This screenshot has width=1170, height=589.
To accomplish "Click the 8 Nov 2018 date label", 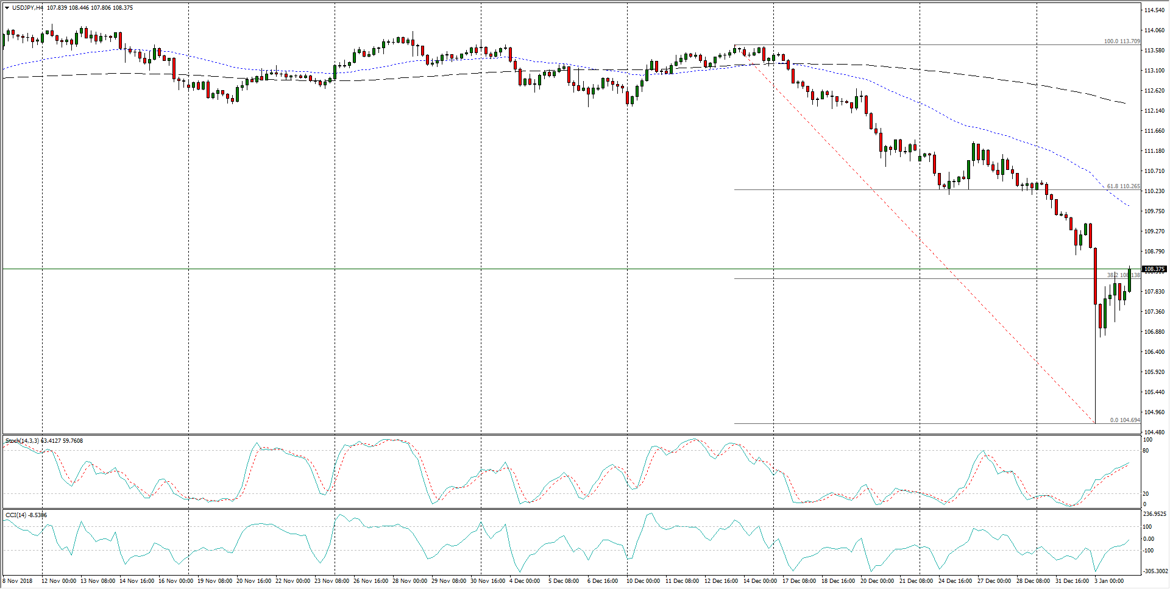I will [x=18, y=580].
